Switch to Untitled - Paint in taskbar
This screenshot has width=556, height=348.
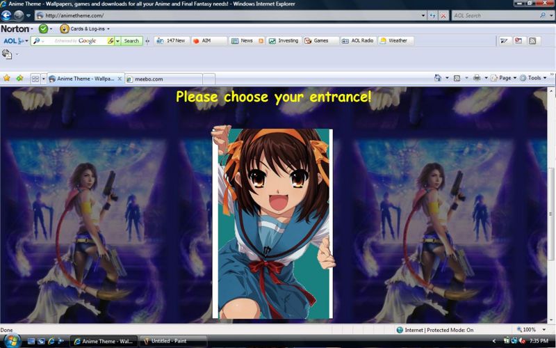pos(172,341)
